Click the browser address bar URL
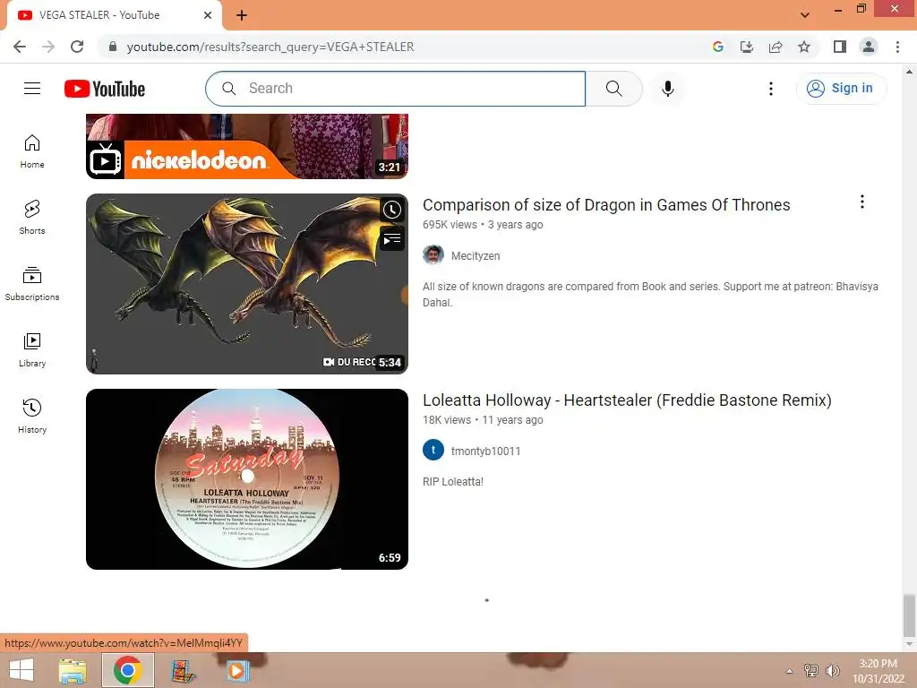917x688 pixels. pyautogui.click(x=270, y=47)
